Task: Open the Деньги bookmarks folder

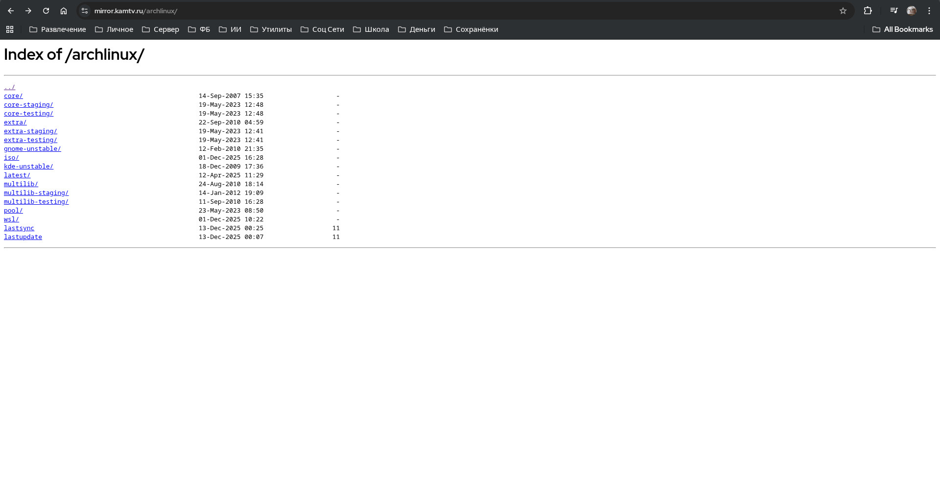Action: 417,29
